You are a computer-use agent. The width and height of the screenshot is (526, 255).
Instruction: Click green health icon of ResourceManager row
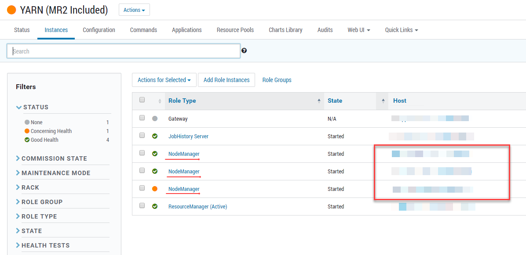click(x=155, y=206)
